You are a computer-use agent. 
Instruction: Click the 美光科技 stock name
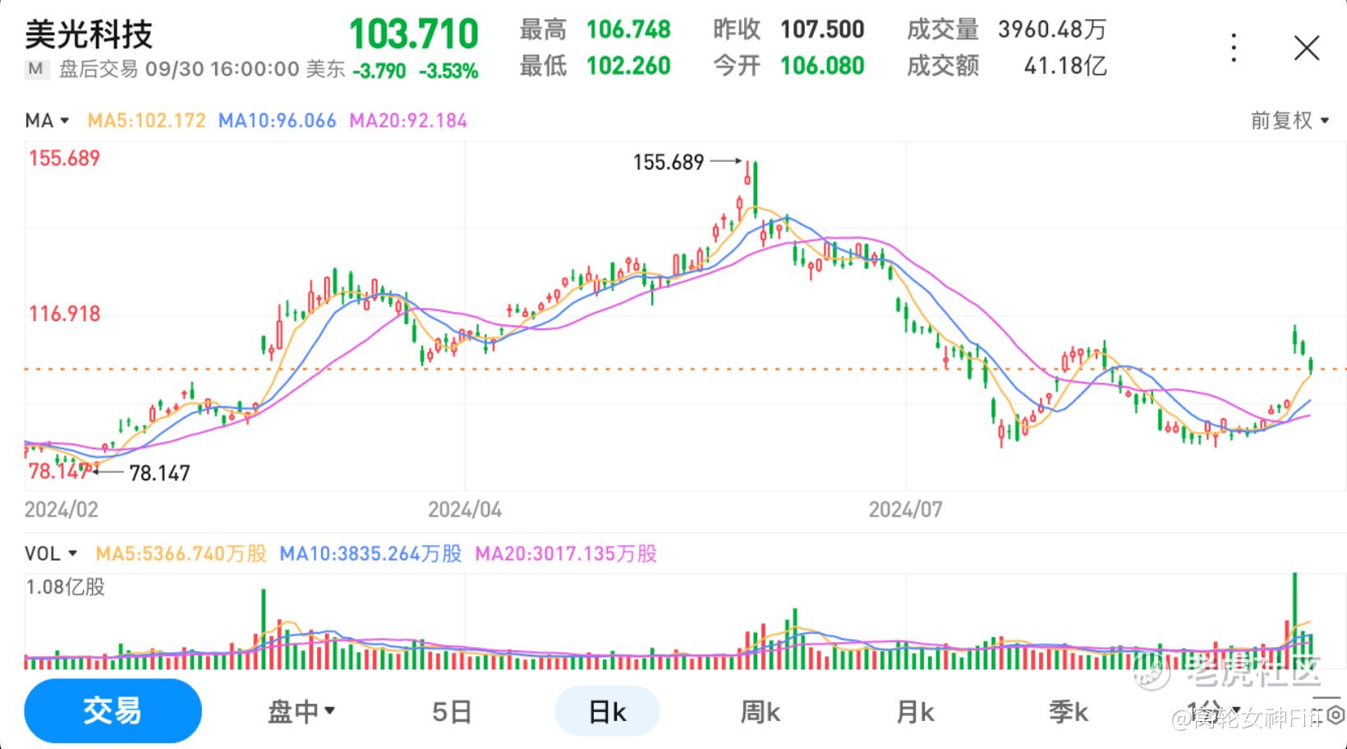89,34
